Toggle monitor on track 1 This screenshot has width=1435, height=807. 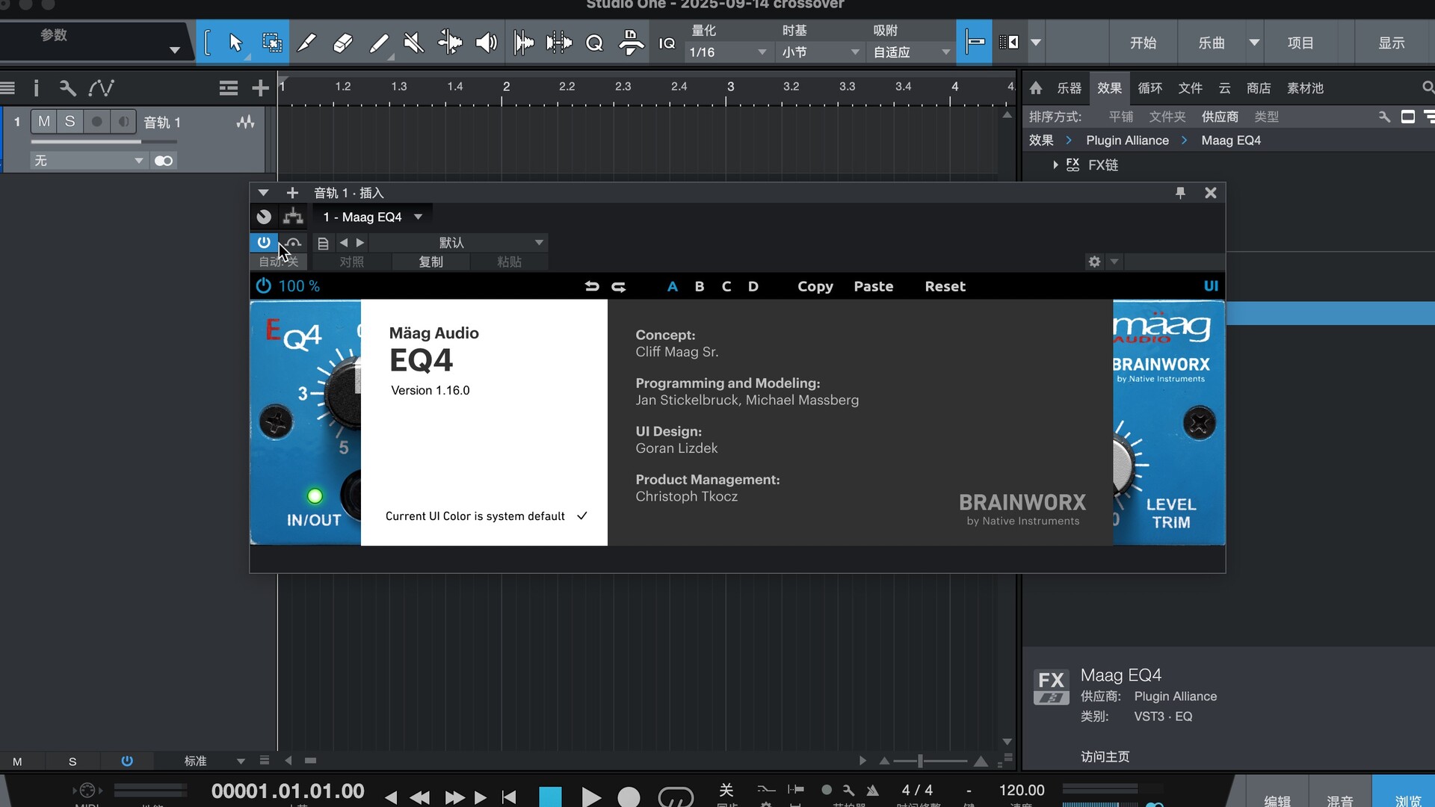[123, 121]
